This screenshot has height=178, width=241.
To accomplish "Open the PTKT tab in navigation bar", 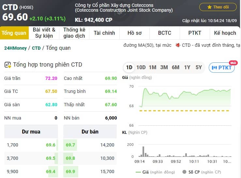I will (x=195, y=33).
